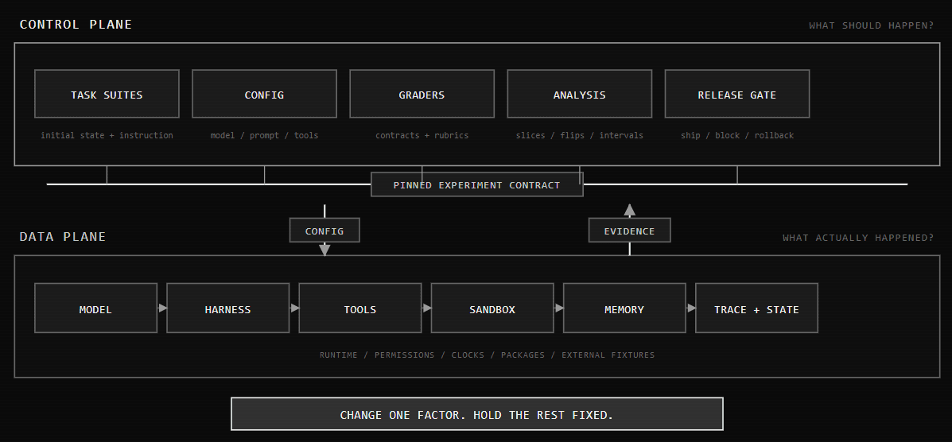Click the upward arrowhead above EVIDENCE
The image size is (952, 442).
click(630, 210)
